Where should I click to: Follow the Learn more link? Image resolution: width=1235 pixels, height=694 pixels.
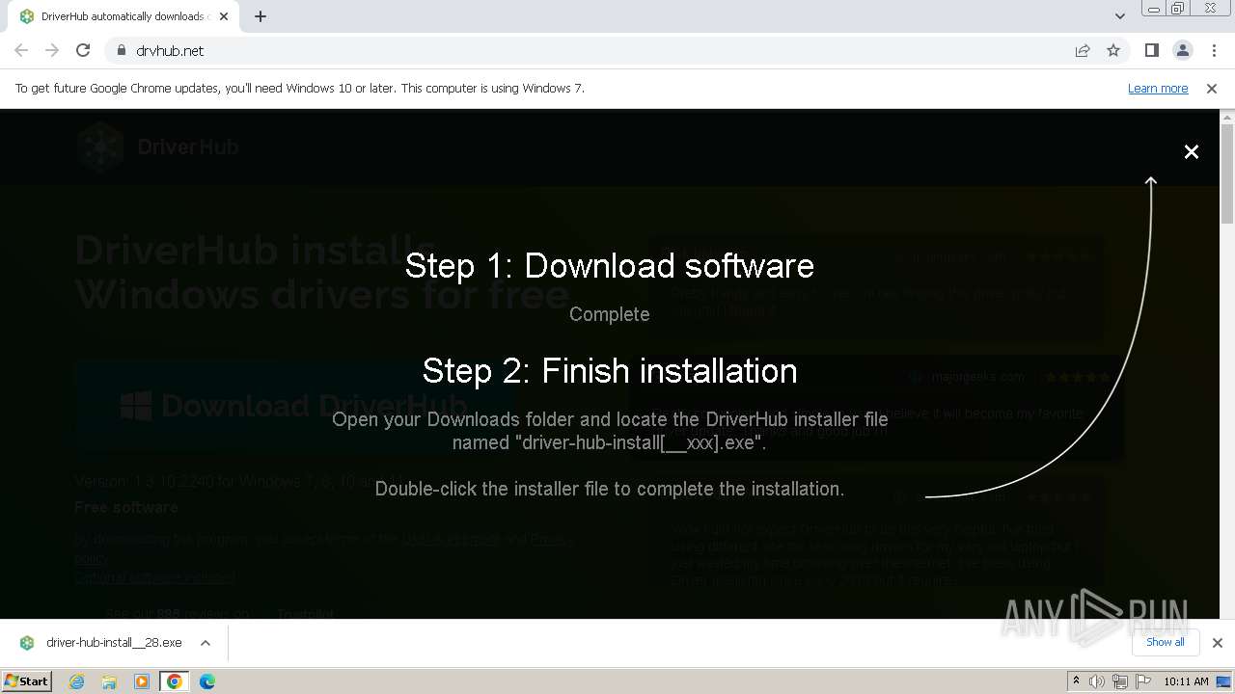[x=1158, y=88]
